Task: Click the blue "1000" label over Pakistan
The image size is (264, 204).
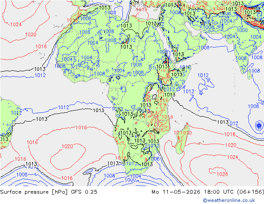Action: (242, 30)
